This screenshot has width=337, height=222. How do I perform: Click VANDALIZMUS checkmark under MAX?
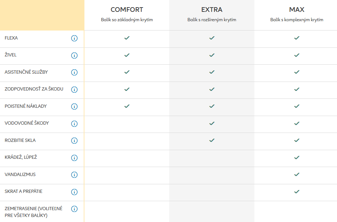[x=297, y=174]
